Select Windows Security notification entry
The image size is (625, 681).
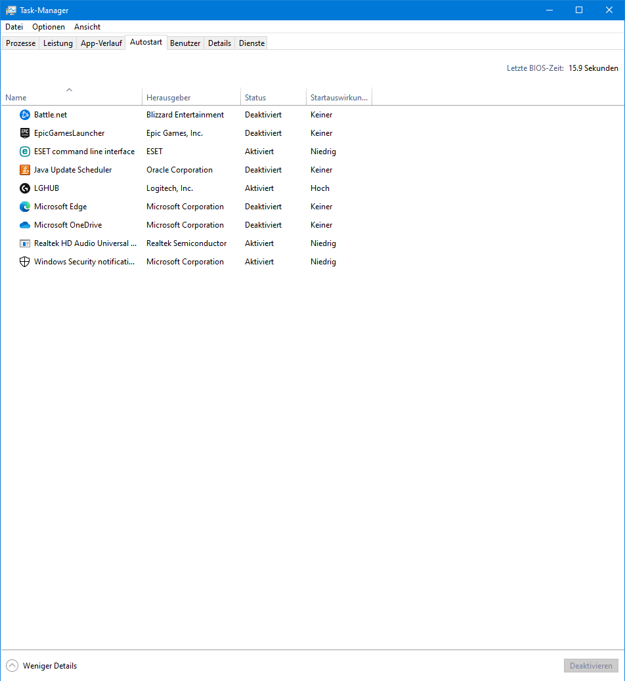point(84,262)
